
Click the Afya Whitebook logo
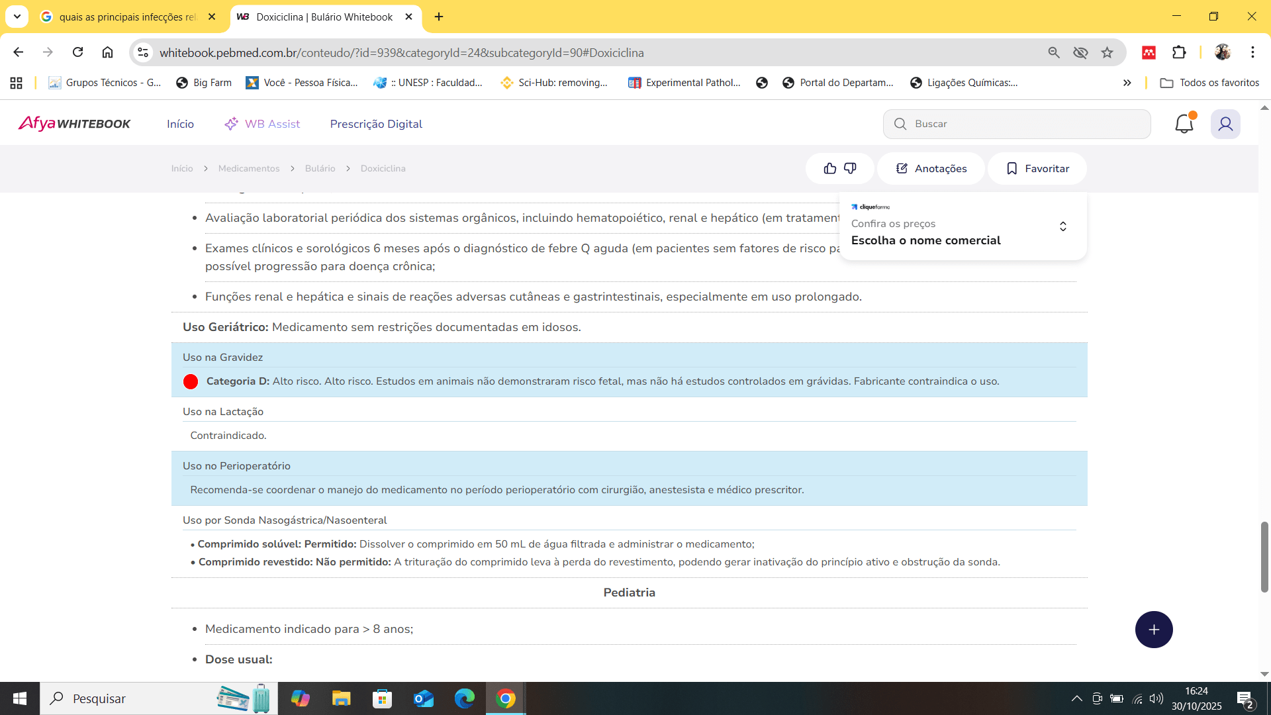(74, 124)
